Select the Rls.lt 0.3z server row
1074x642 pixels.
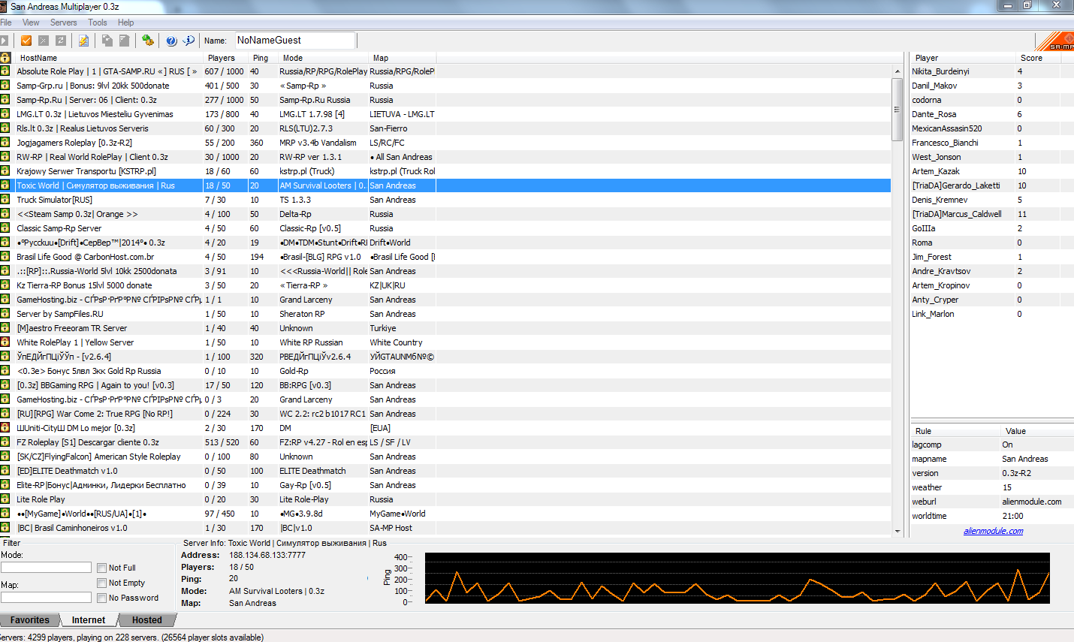coord(445,128)
